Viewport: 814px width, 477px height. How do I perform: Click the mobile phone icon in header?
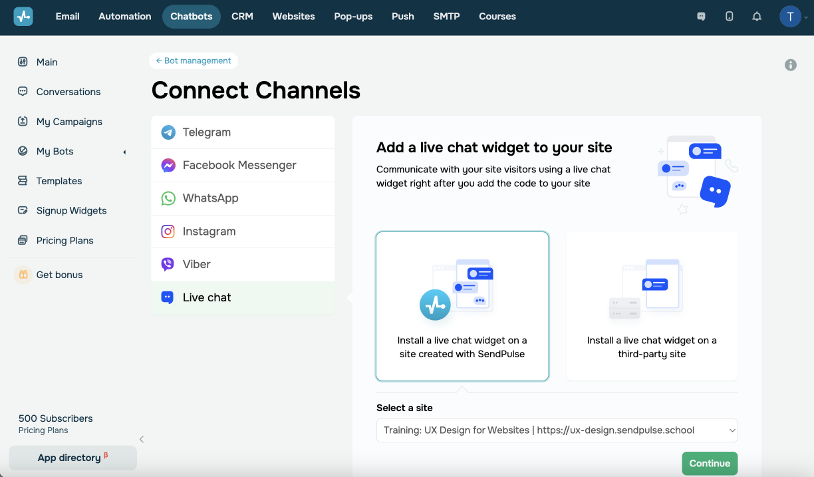729,17
